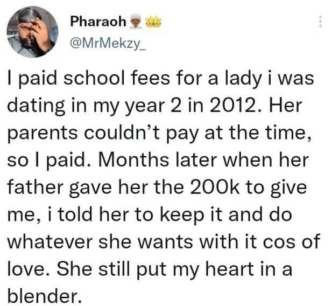Click the @MrMekzy_ handle
This screenshot has width=332, height=306.
tap(101, 39)
